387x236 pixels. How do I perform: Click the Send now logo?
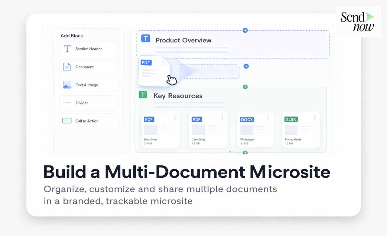[x=358, y=22]
